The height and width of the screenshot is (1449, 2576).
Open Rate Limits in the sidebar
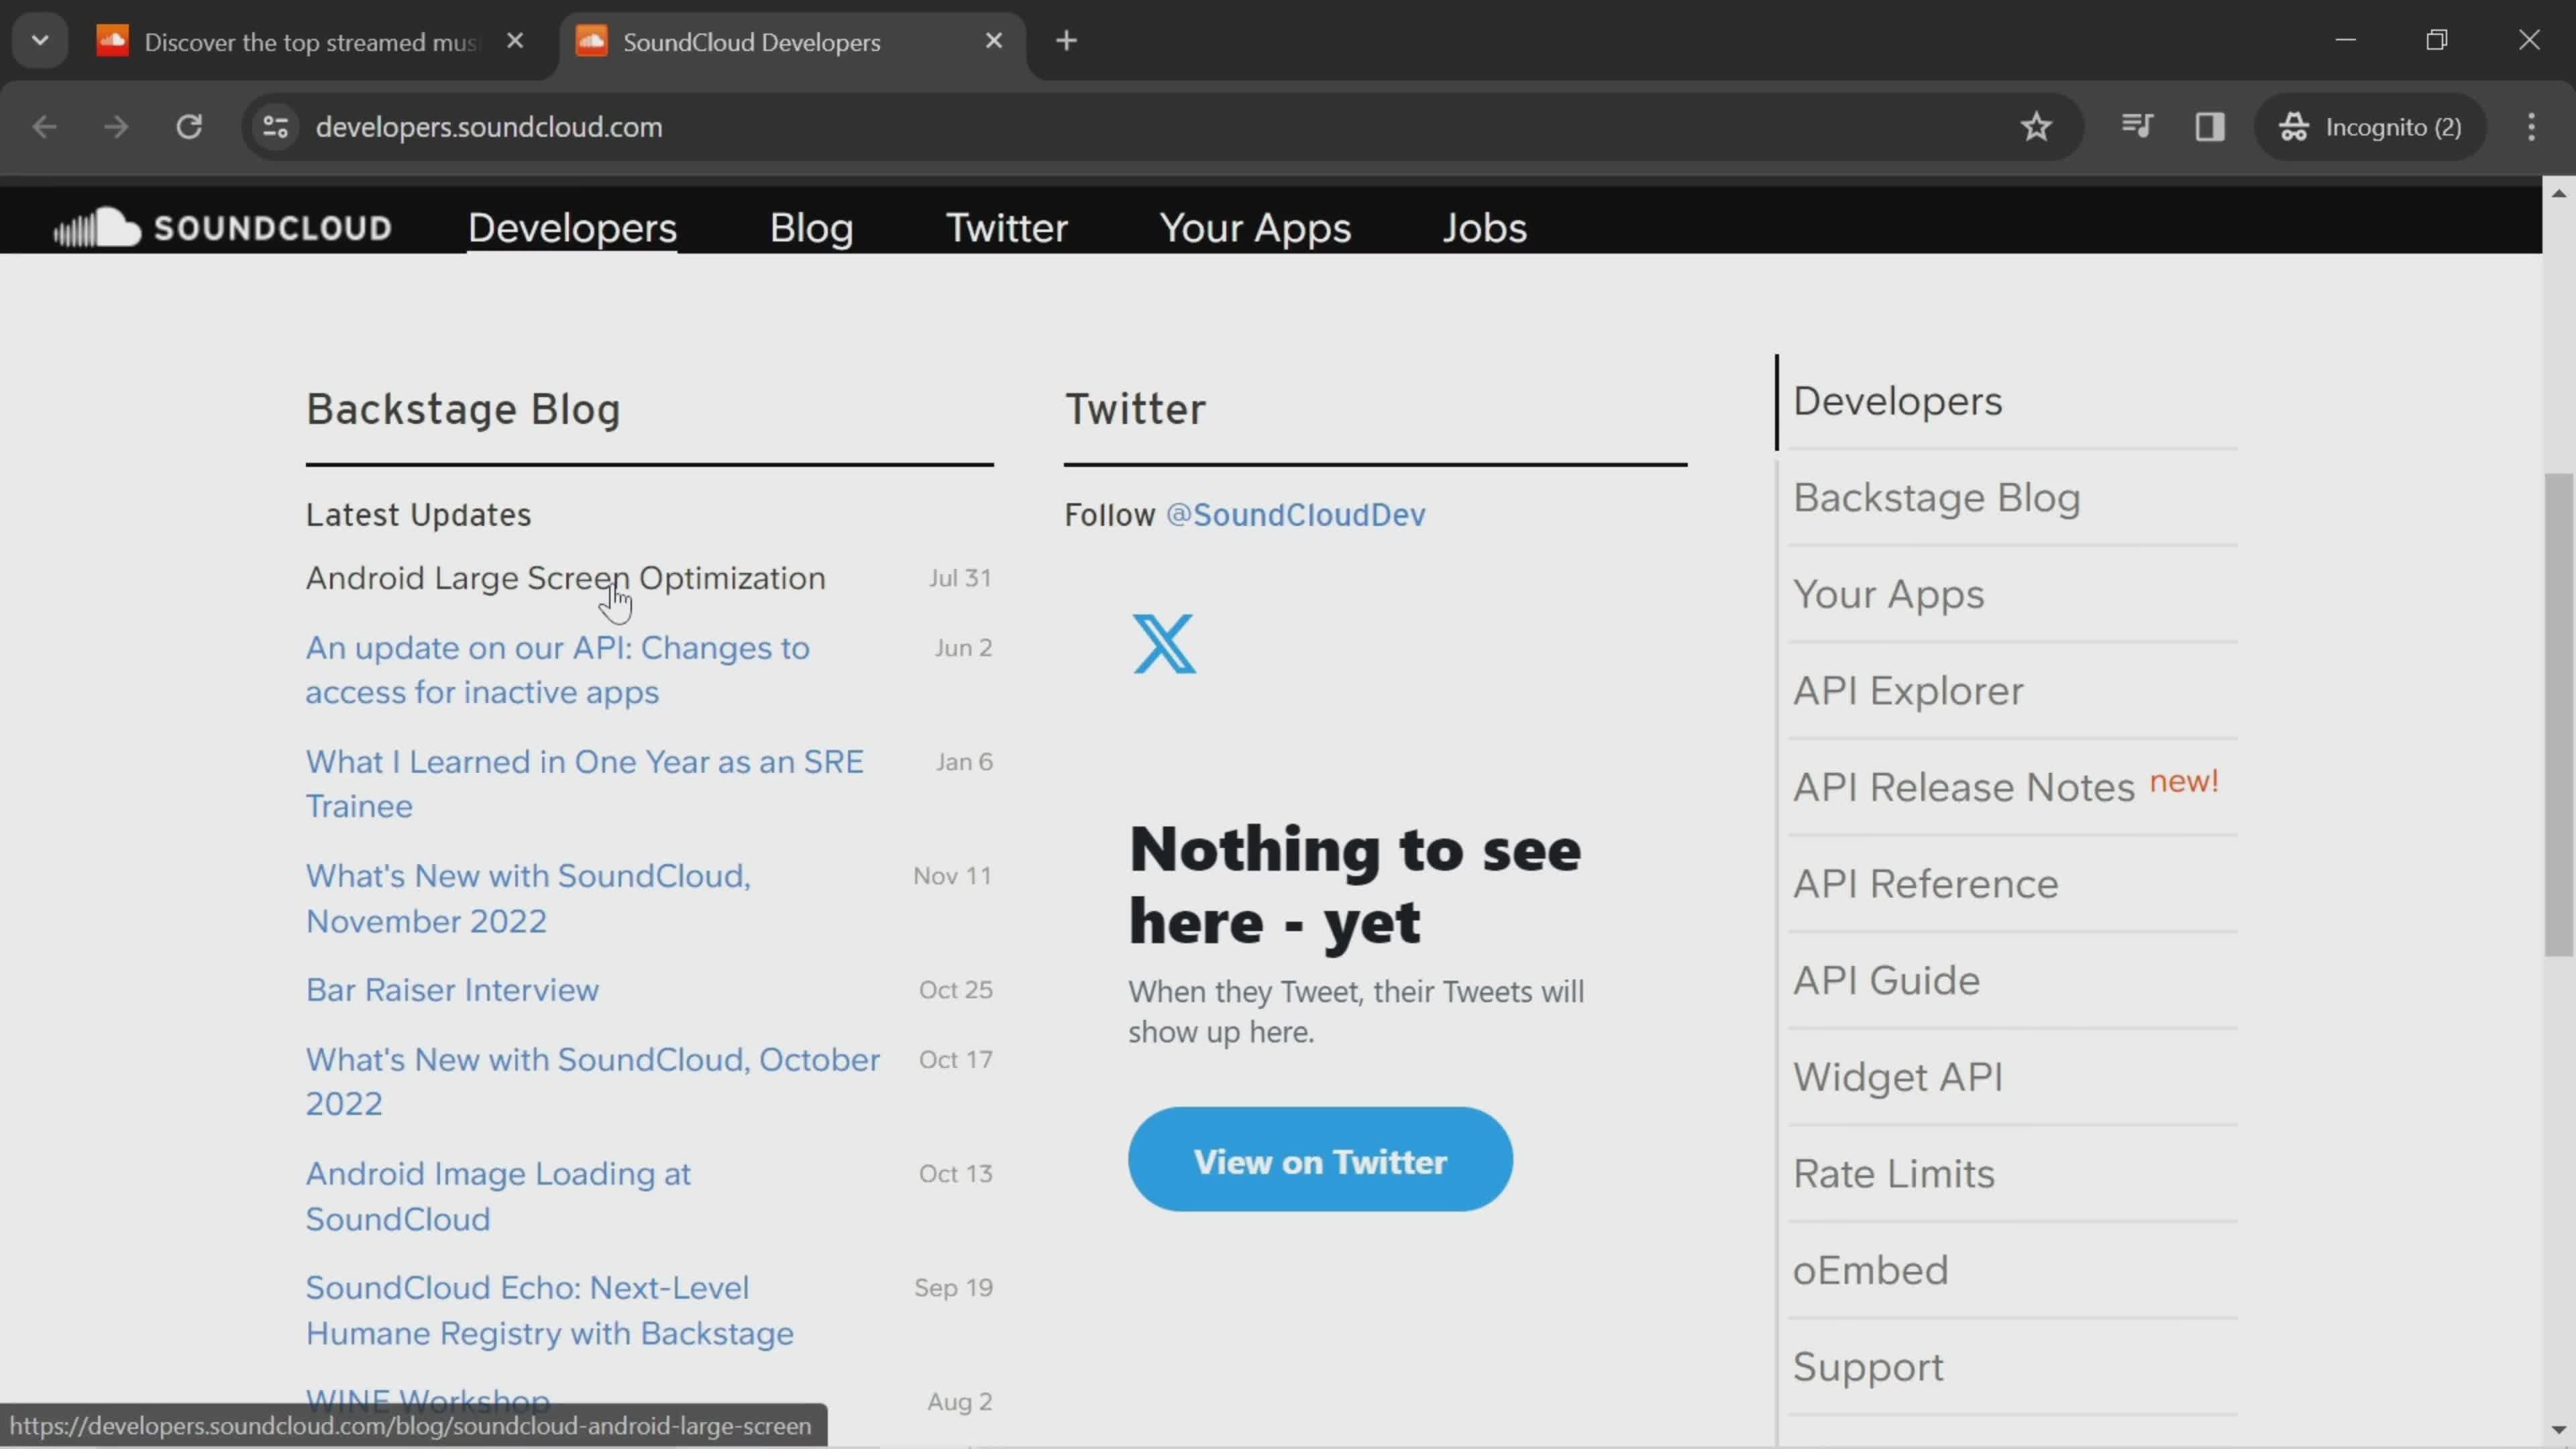(x=1893, y=1174)
